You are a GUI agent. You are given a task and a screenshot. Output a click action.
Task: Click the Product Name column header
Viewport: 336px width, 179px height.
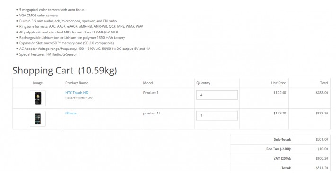[77, 83]
